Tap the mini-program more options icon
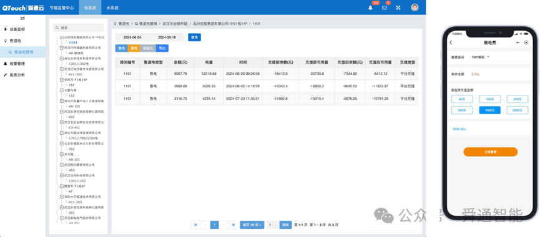Viewport: 540px width, 237px height. pyautogui.click(x=518, y=42)
